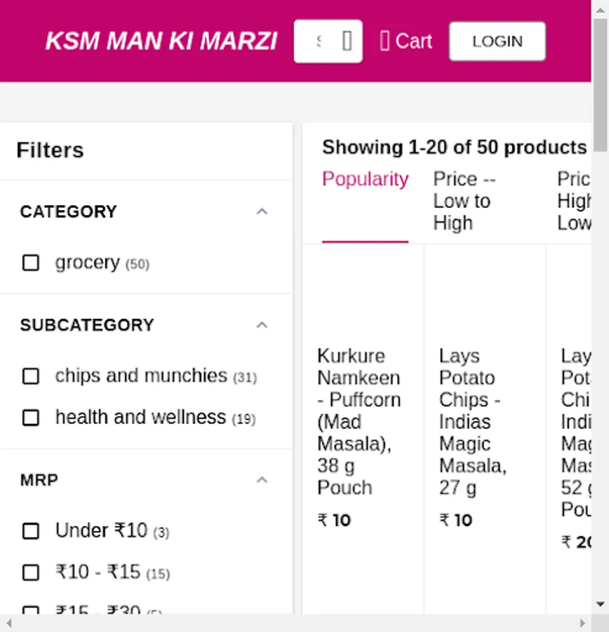The height and width of the screenshot is (632, 609).
Task: Go to KSM MAN KI MARZI home
Action: click(x=161, y=41)
